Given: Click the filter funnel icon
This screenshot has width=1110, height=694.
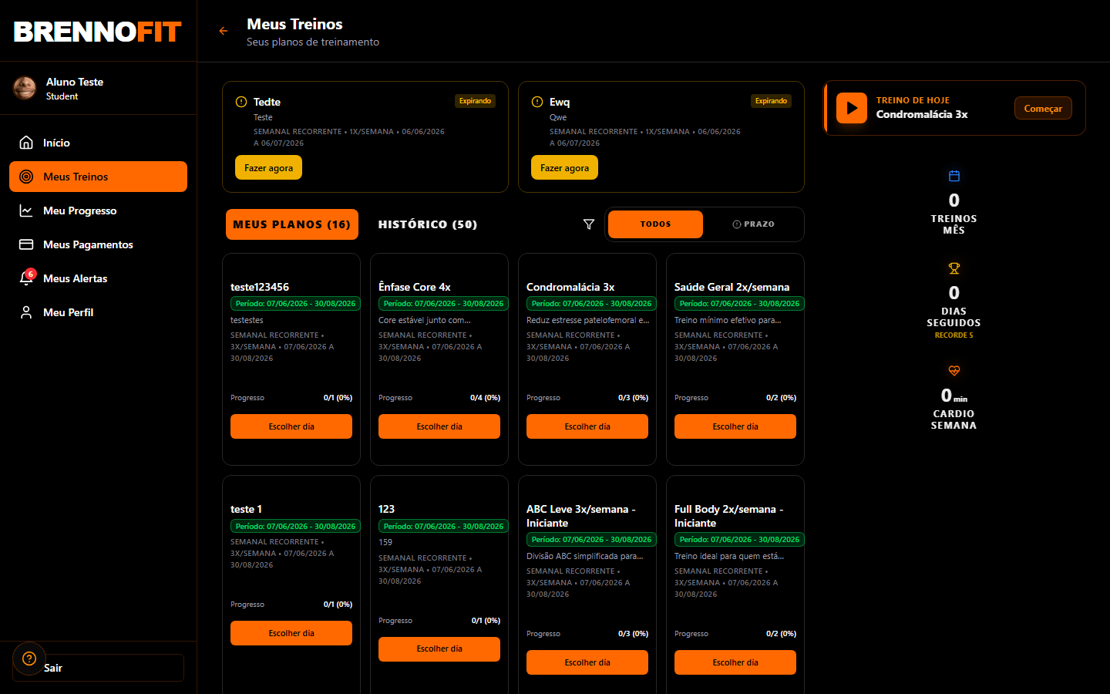Looking at the screenshot, I should 589,224.
